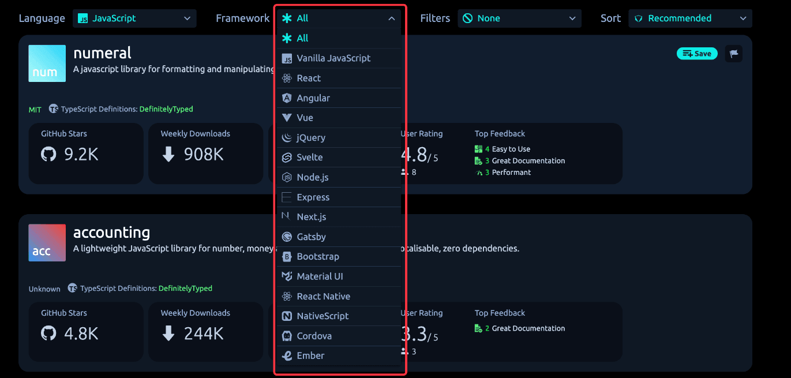Click the Svelte logo icon

coord(287,158)
